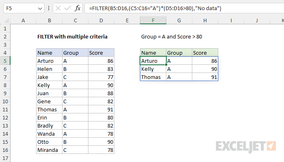This screenshot has width=284, height=162.
Task: Click the Group header in results table
Action: pos(179,53)
